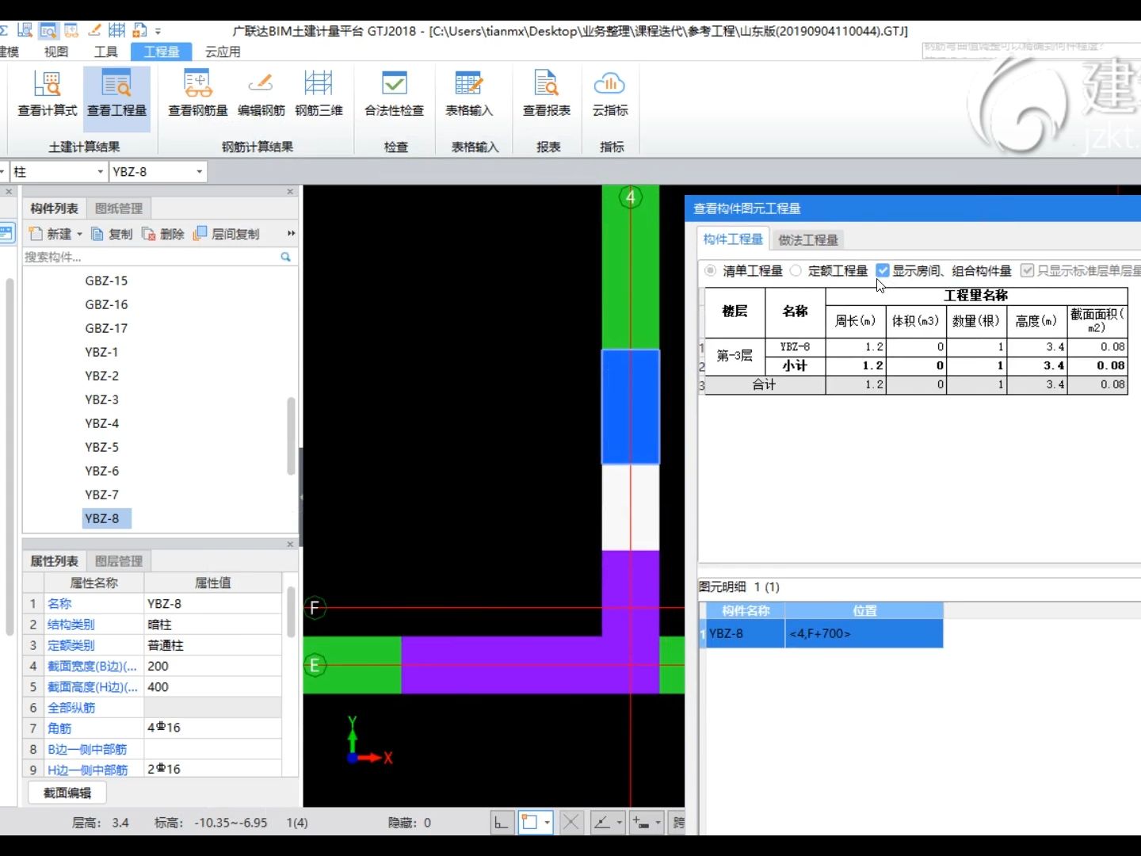This screenshot has height=856, width=1141.
Task: Select the 清单工程量 radio button
Action: pos(710,270)
